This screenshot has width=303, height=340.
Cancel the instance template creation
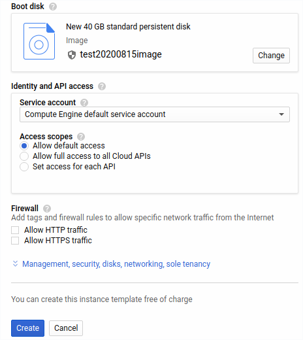[66, 328]
